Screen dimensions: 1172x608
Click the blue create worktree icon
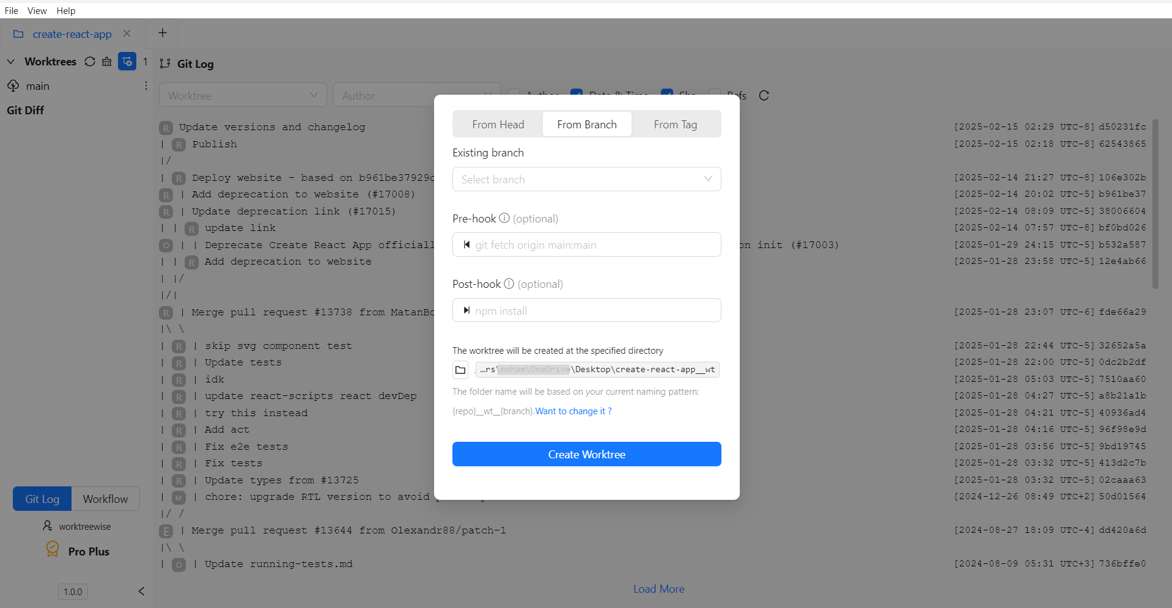click(127, 62)
